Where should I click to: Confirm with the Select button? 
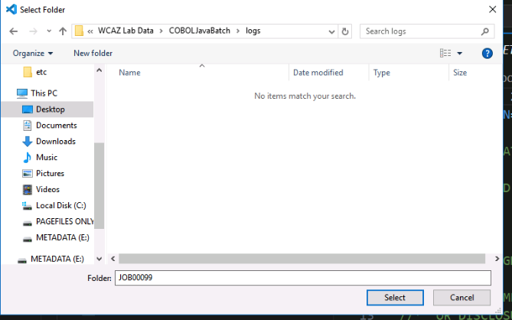[395, 298]
